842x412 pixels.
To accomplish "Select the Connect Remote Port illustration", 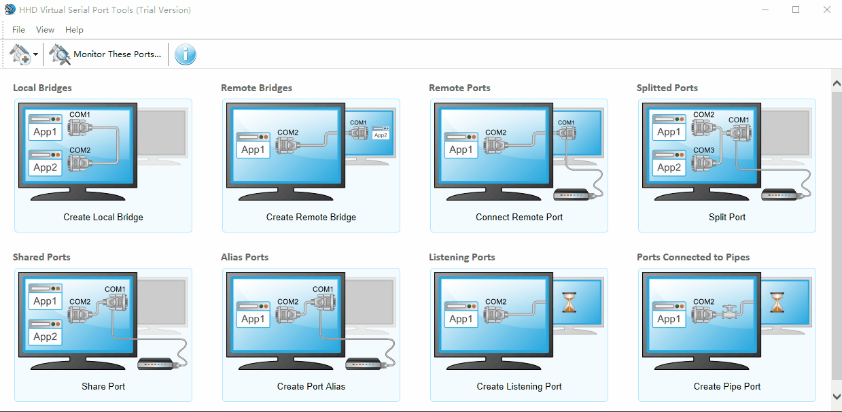I will pyautogui.click(x=519, y=152).
